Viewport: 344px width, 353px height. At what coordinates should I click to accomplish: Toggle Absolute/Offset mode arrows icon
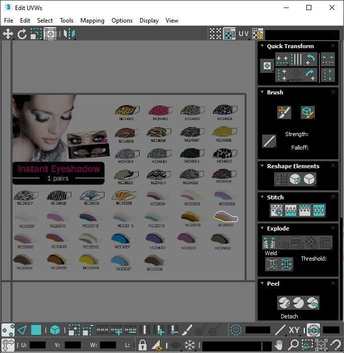(8, 345)
